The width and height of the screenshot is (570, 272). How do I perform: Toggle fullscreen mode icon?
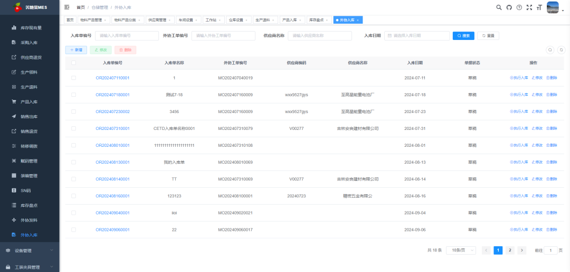[529, 7]
